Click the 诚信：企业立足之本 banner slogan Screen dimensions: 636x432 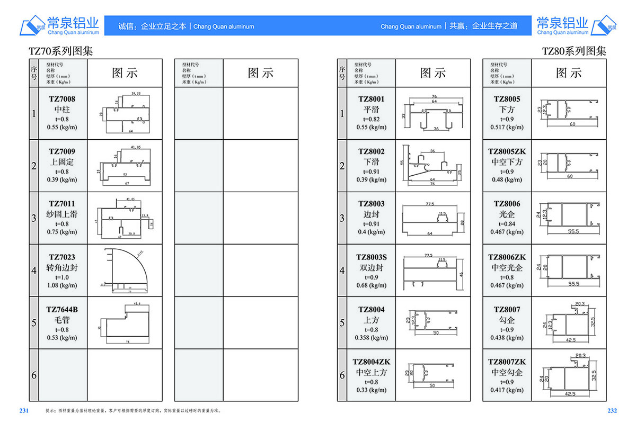click(153, 26)
